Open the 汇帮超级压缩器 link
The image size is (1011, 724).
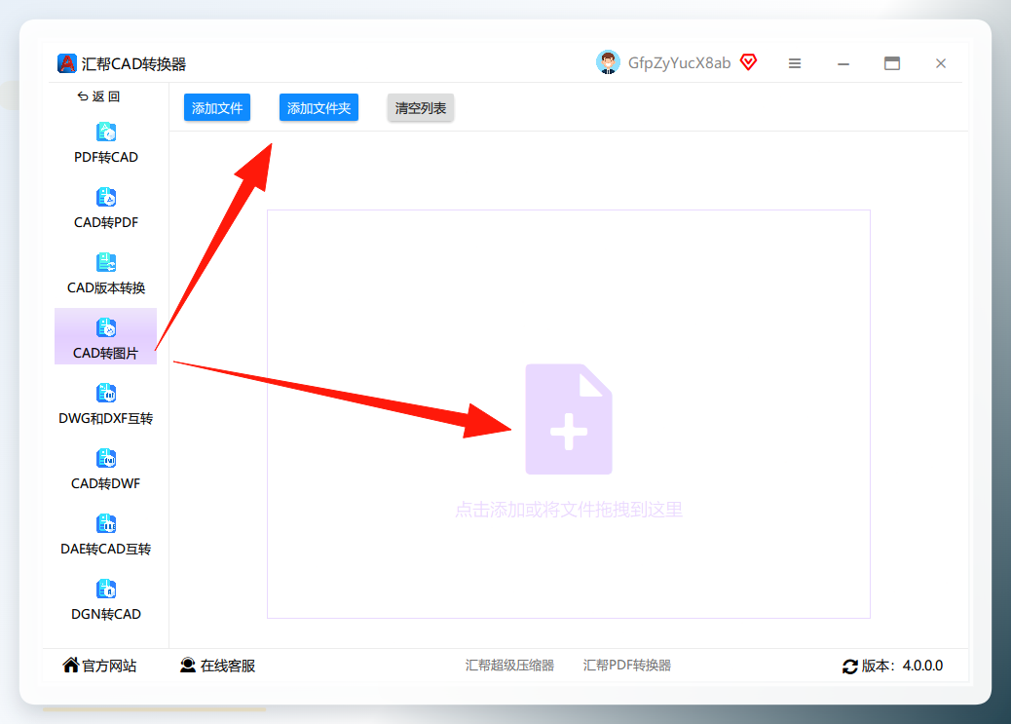[x=510, y=666]
